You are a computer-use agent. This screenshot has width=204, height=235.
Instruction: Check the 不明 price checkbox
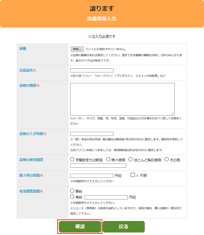pyautogui.click(x=133, y=175)
